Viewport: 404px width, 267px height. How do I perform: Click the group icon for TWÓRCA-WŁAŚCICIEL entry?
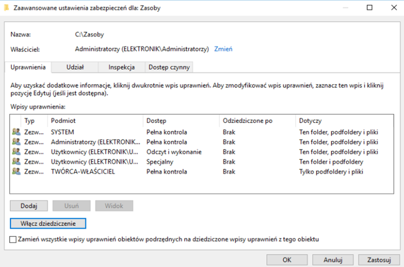pyautogui.click(x=16, y=172)
